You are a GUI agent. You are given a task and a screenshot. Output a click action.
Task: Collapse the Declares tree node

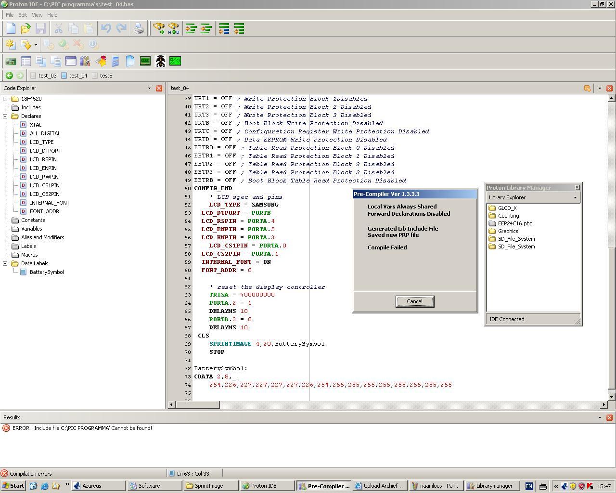tap(5, 116)
